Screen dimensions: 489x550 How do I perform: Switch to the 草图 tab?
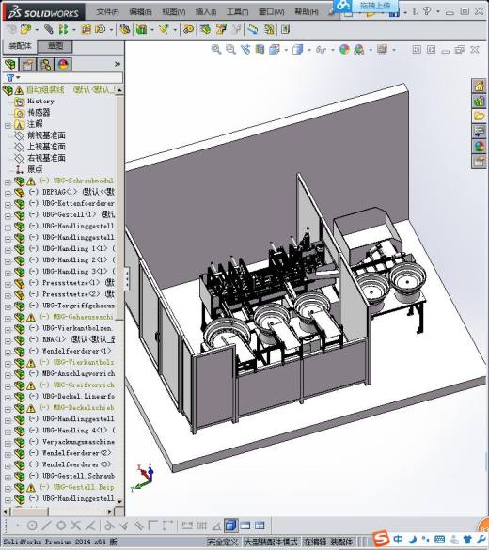[x=55, y=46]
